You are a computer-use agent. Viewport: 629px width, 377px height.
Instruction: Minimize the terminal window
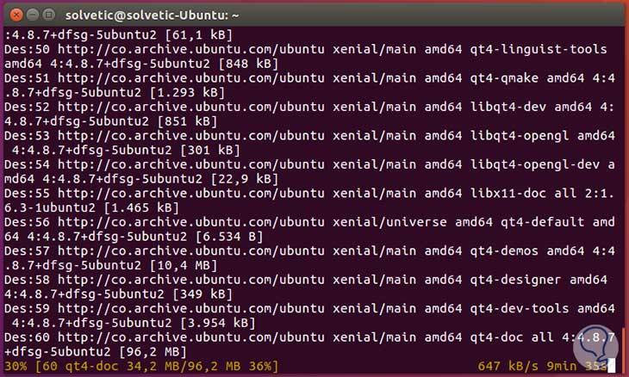pyautogui.click(x=30, y=13)
